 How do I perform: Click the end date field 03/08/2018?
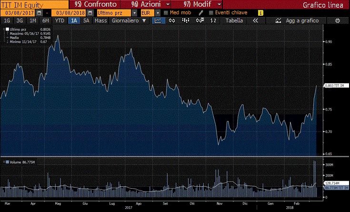(69, 13)
